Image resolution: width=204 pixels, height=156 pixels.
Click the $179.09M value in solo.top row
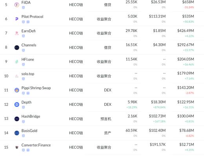coord(186,73)
